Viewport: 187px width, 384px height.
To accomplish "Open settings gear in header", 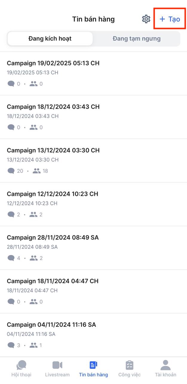I will [x=146, y=19].
